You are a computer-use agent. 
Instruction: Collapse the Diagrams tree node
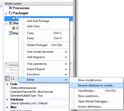point(6,24)
